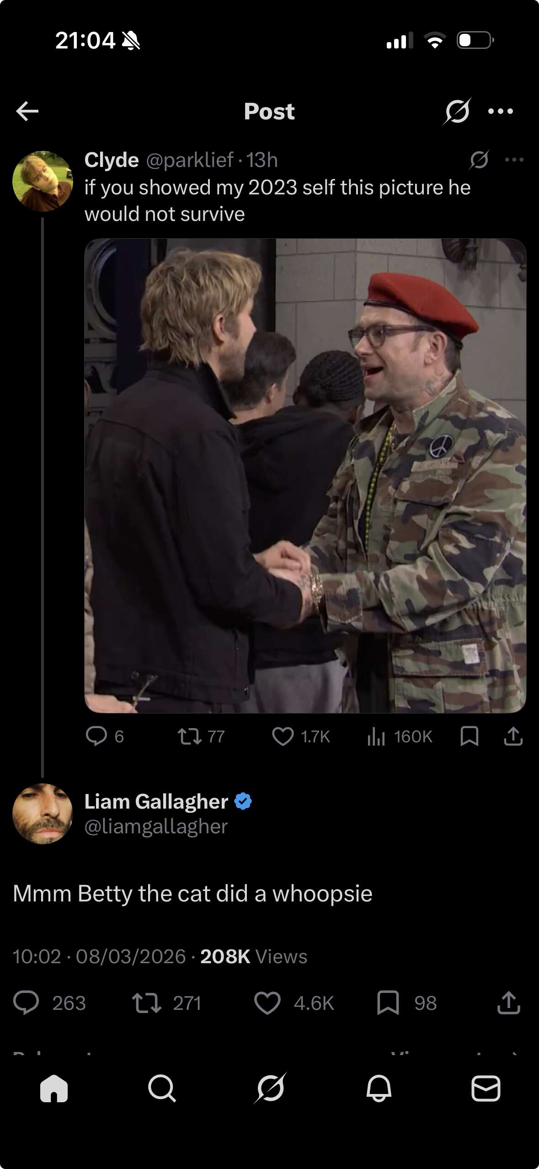539x1169 pixels.
Task: Tap the back arrow
Action: pyautogui.click(x=27, y=111)
